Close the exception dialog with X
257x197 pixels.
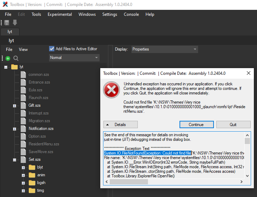[249, 73]
